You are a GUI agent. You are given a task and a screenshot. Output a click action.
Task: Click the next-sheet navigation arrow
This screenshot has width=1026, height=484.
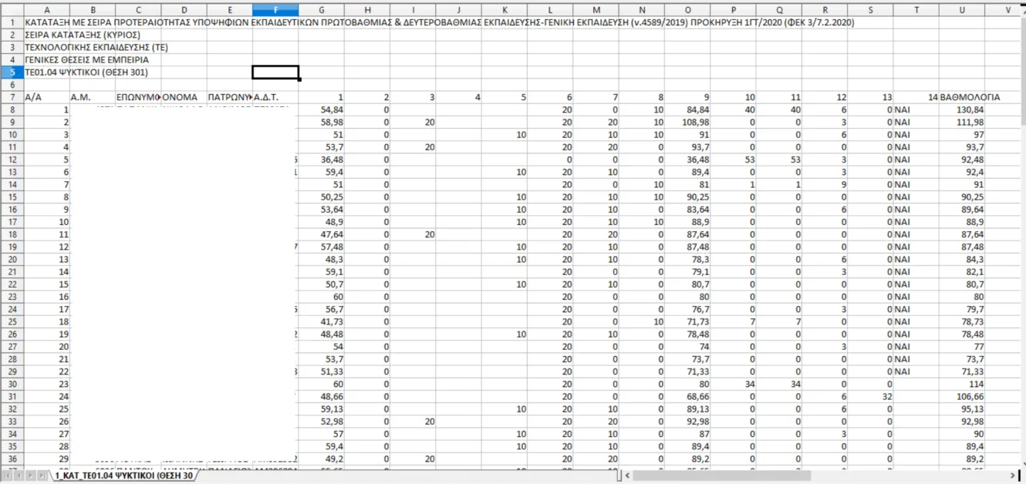click(x=31, y=476)
